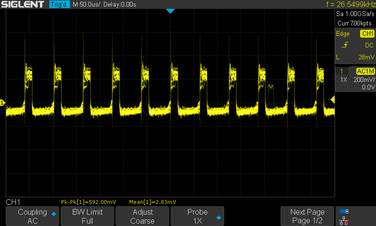Open the Probe 1X attenuation dropdown

pos(197,216)
